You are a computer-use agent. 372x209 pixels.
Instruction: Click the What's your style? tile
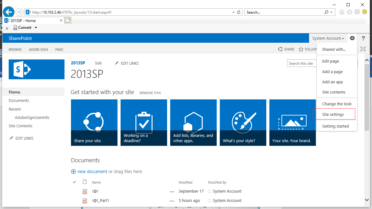pyautogui.click(x=243, y=123)
